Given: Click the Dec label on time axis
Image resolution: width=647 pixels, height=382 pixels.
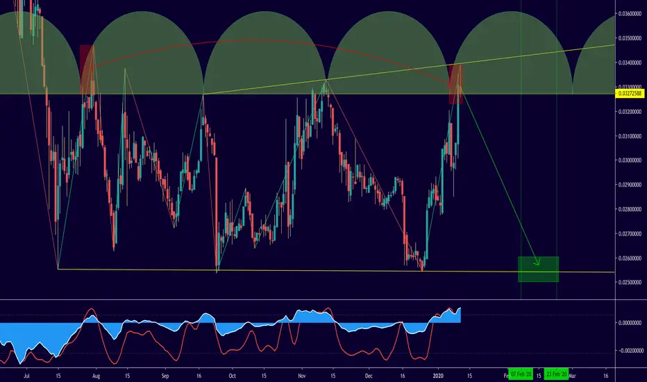Looking at the screenshot, I should click(369, 376).
